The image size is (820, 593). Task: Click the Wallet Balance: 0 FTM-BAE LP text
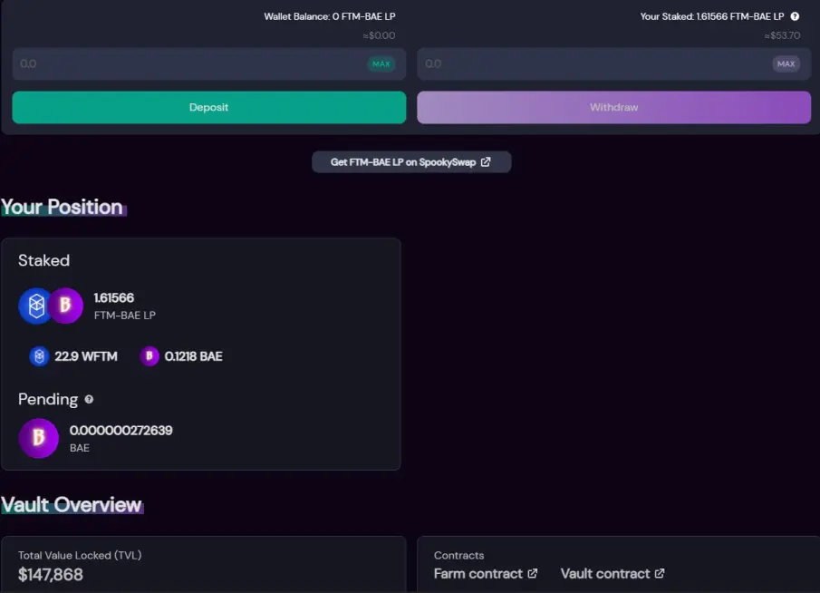[330, 16]
